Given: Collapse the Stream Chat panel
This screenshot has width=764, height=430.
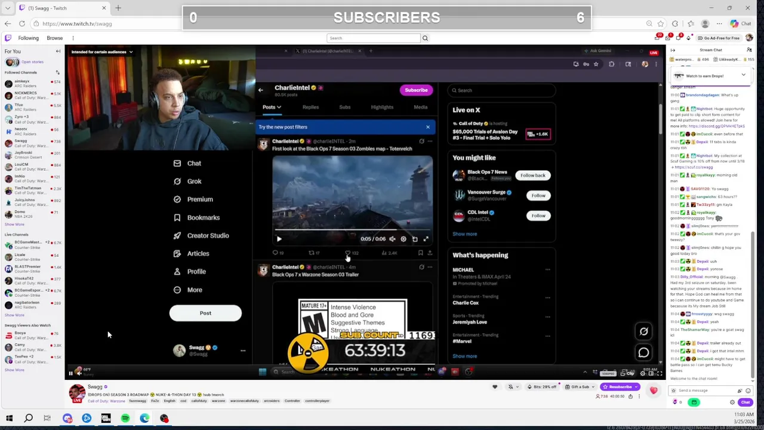Looking at the screenshot, I should click(673, 50).
